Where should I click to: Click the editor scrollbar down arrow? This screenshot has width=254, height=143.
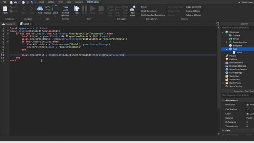point(219,134)
